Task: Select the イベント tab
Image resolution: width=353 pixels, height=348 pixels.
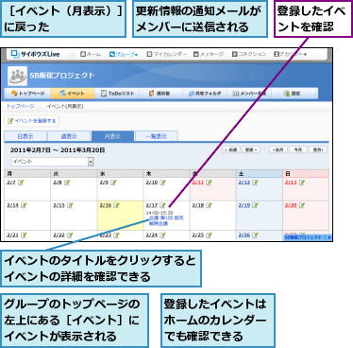Action: 73,94
